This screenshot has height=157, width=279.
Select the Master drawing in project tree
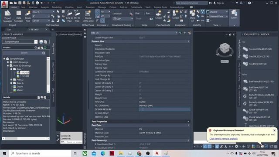pyautogui.click(x=20, y=90)
